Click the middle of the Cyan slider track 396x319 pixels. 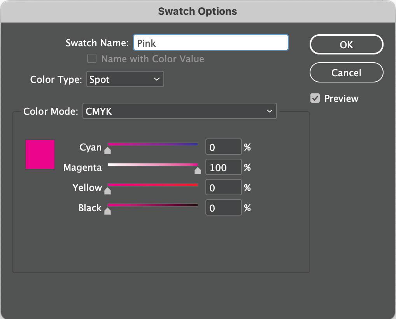tap(153, 144)
